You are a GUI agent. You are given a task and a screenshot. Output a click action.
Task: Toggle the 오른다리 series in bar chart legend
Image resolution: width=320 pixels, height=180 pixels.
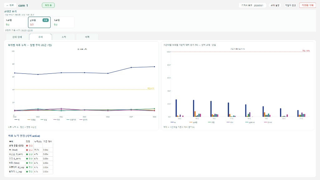pos(250,122)
